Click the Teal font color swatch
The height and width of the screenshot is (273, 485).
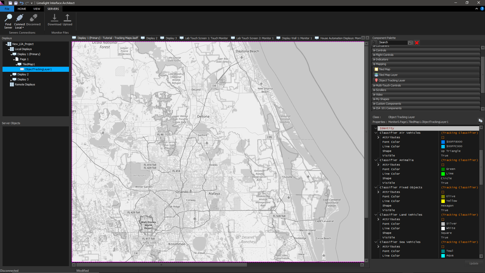coord(443,251)
